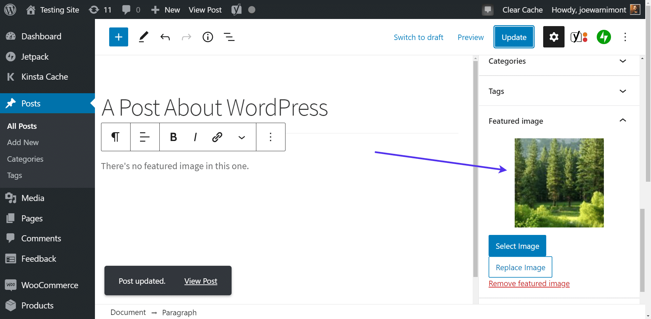This screenshot has width=651, height=319.
Task: Collapse the Featured image panel
Action: (623, 121)
